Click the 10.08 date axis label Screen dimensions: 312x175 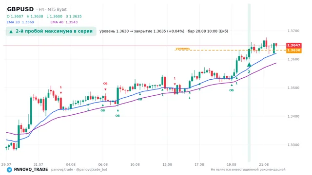135,164
